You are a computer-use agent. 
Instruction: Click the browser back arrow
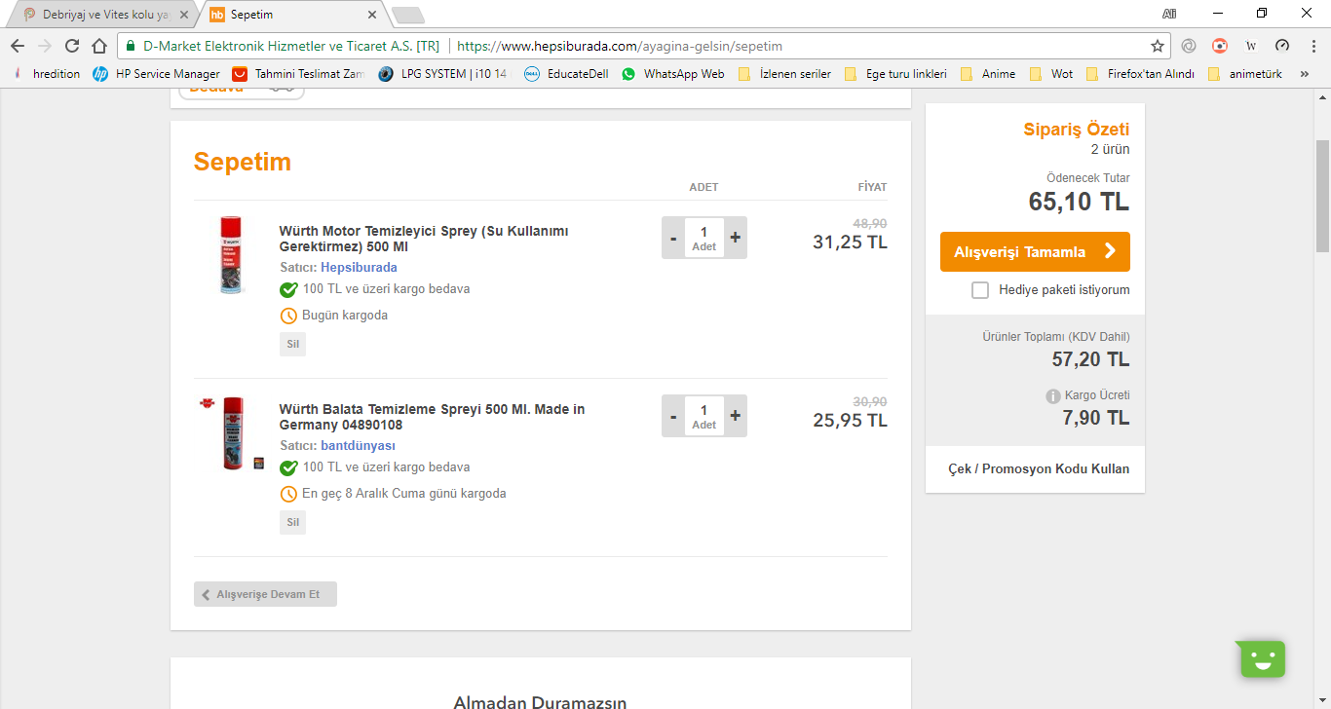(18, 46)
